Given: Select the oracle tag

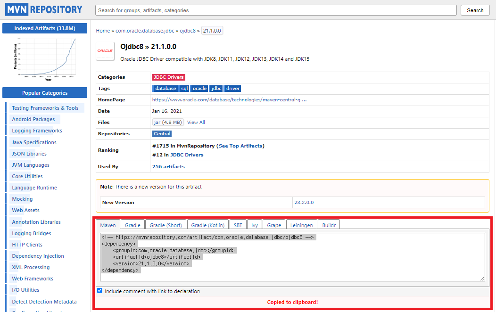Looking at the screenshot, I should click(199, 89).
